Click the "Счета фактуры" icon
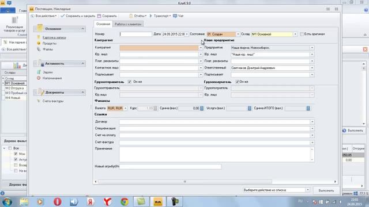The height and width of the screenshot is (207, 369). tap(39, 101)
